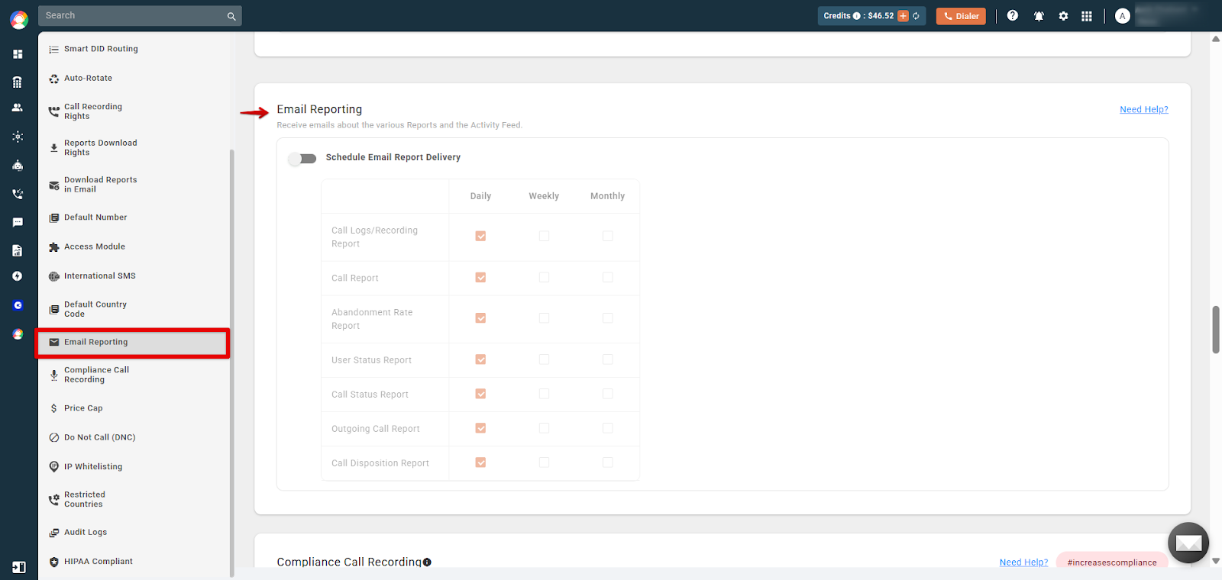Click the #increasescompliance tag

coord(1112,562)
